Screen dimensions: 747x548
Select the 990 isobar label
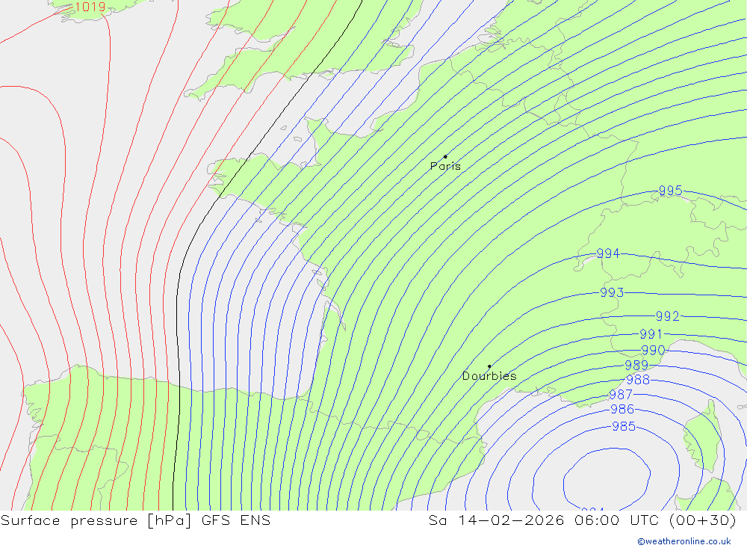(x=653, y=350)
